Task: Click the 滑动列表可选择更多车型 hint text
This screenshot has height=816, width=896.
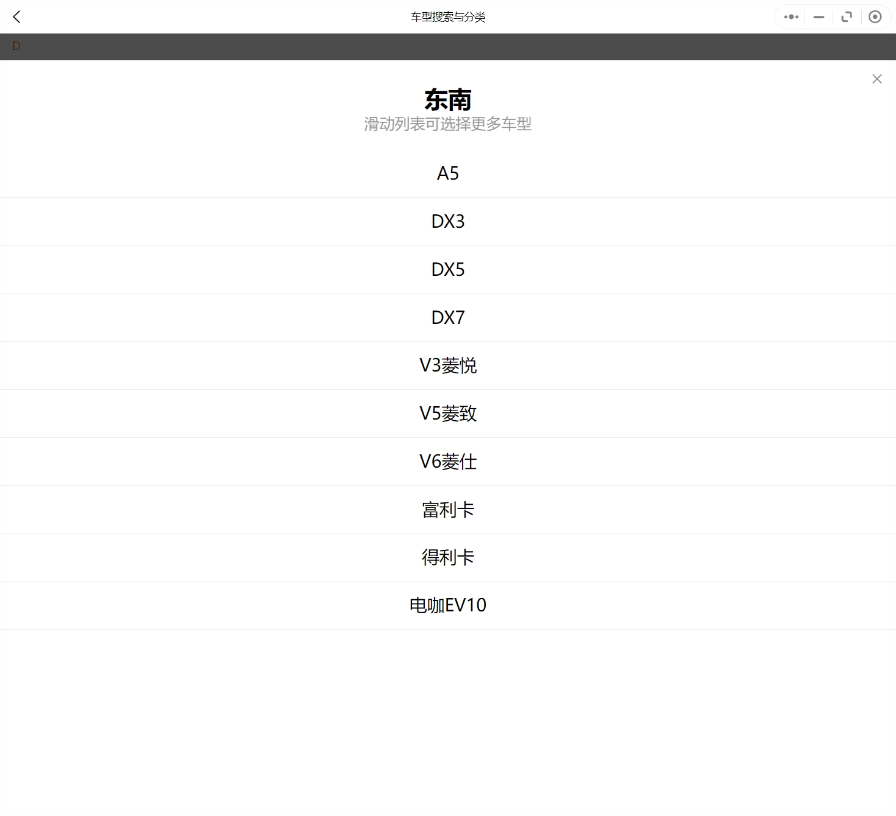Action: [448, 124]
